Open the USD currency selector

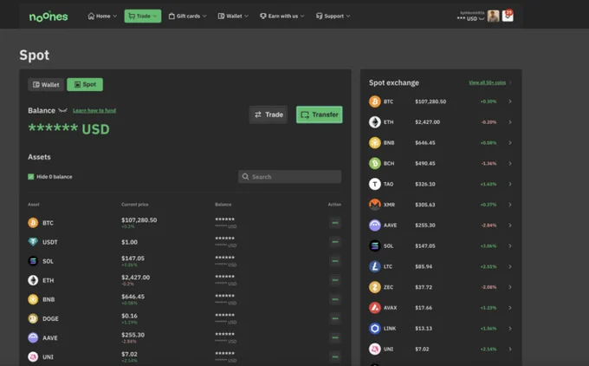(x=470, y=18)
